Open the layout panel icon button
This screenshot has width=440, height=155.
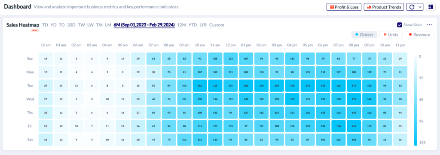click(431, 7)
